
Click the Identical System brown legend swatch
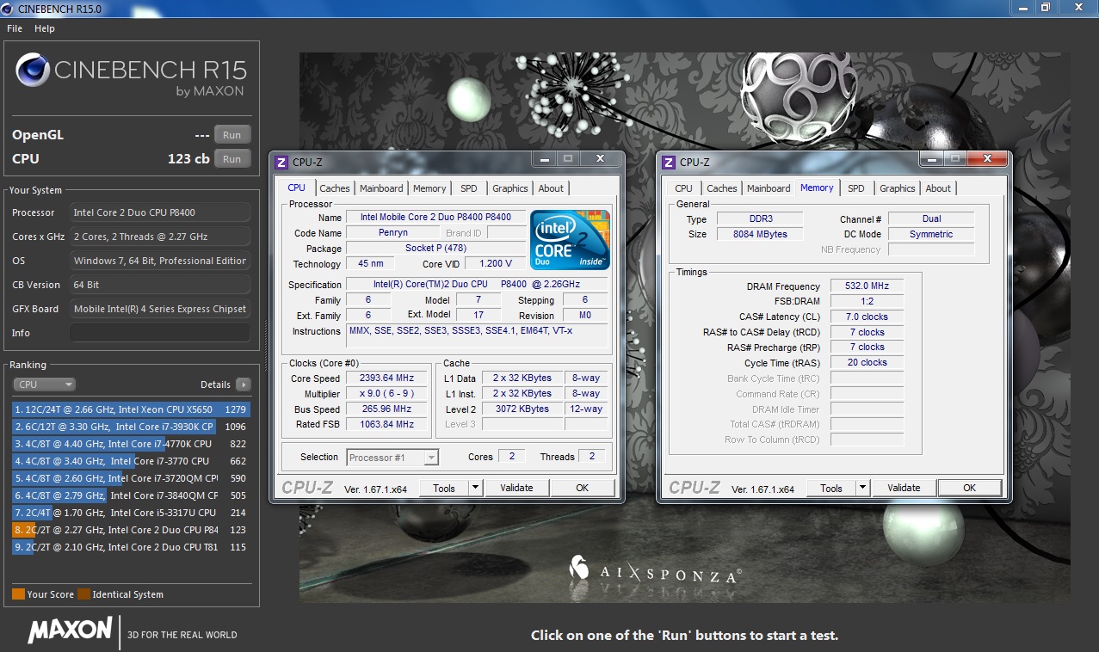pos(83,594)
